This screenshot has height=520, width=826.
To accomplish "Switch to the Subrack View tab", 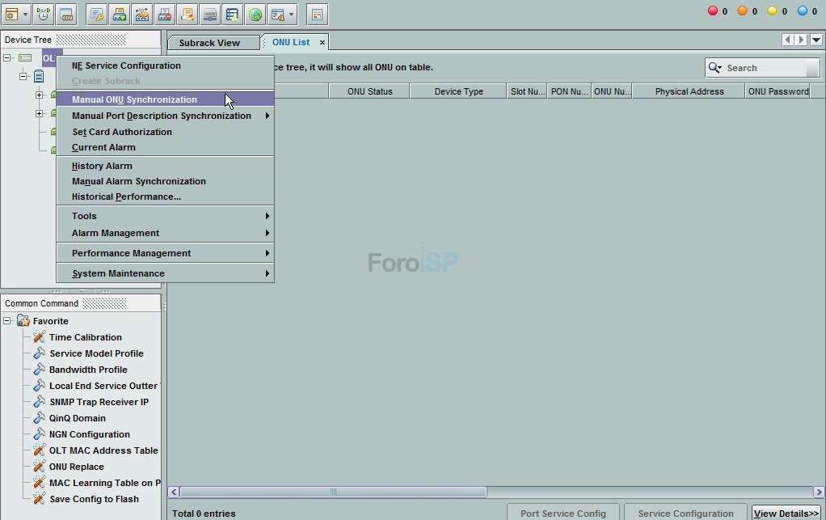I will pos(209,43).
